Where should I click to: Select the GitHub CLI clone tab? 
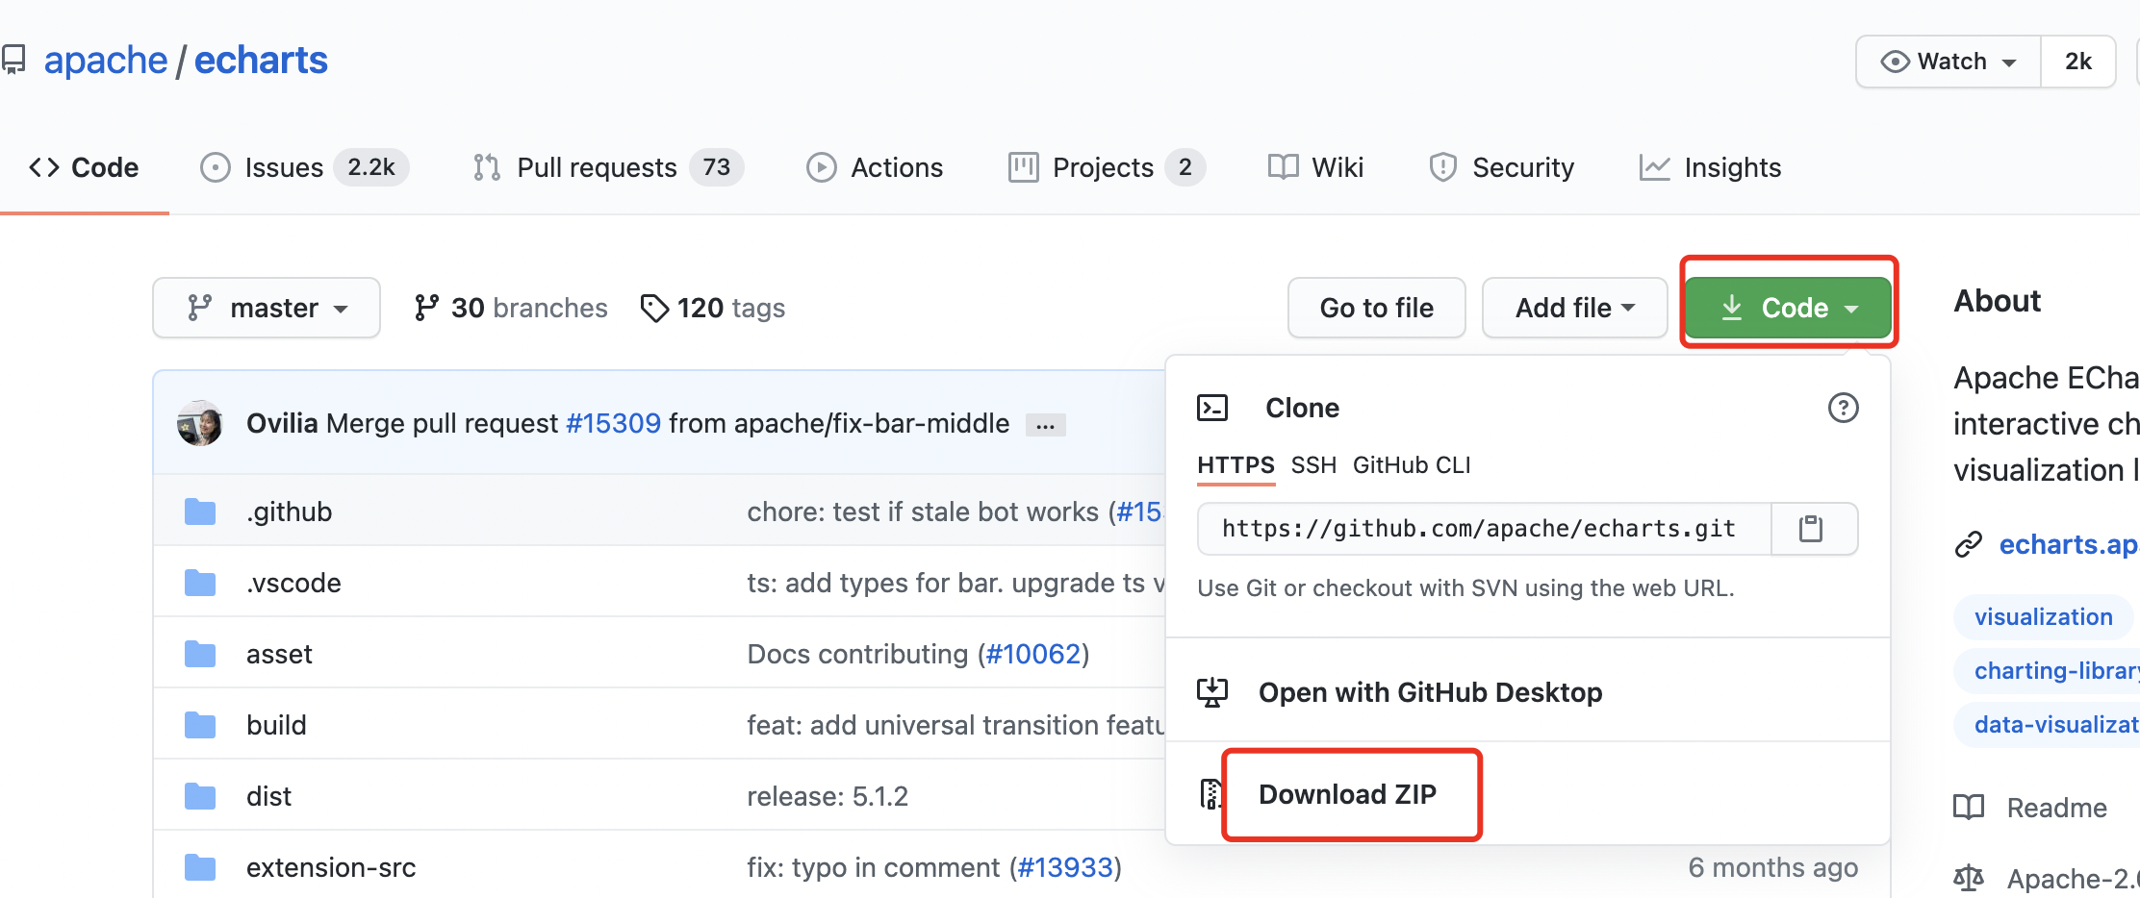click(1412, 465)
